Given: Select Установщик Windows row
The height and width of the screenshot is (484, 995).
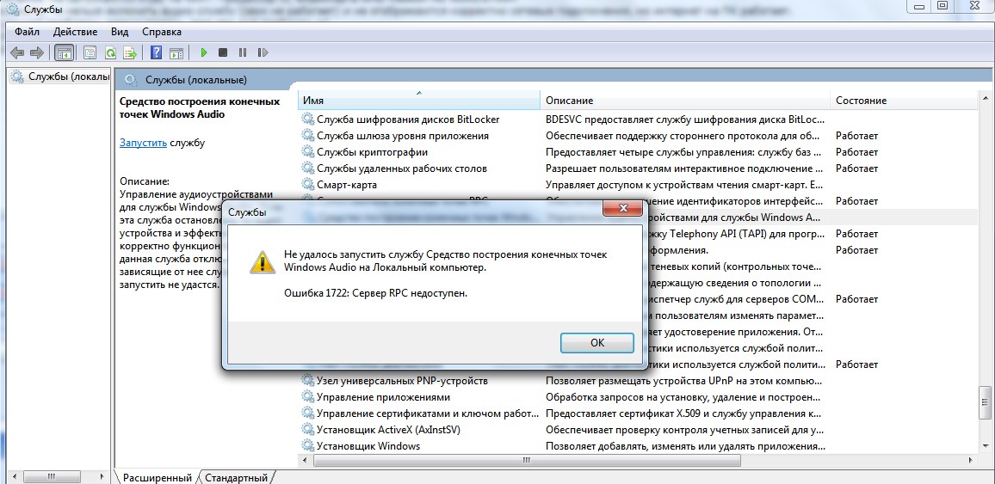Looking at the screenshot, I should pos(638,445).
